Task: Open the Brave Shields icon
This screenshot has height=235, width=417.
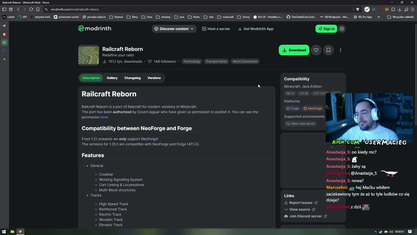Action: pos(358,9)
